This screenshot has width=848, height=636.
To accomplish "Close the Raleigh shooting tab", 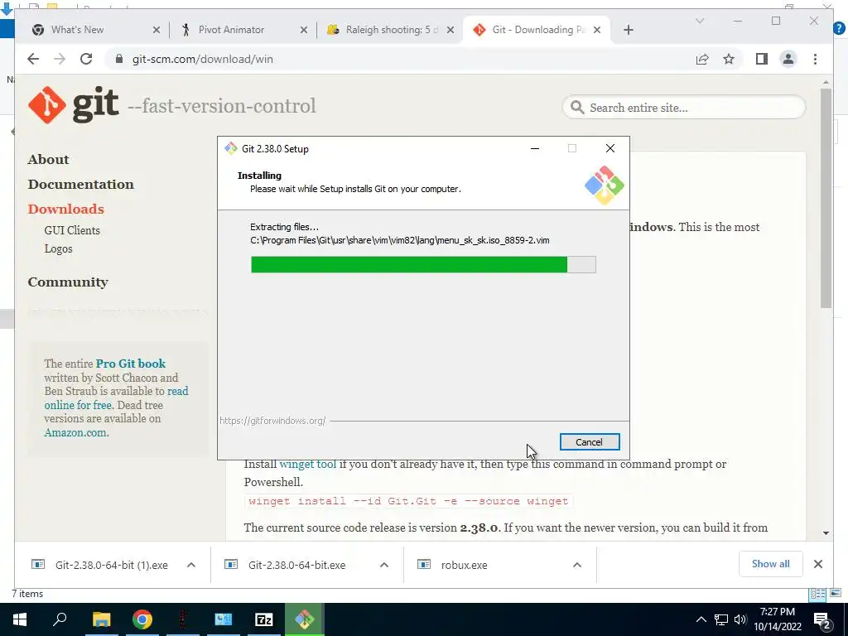I will 450,30.
